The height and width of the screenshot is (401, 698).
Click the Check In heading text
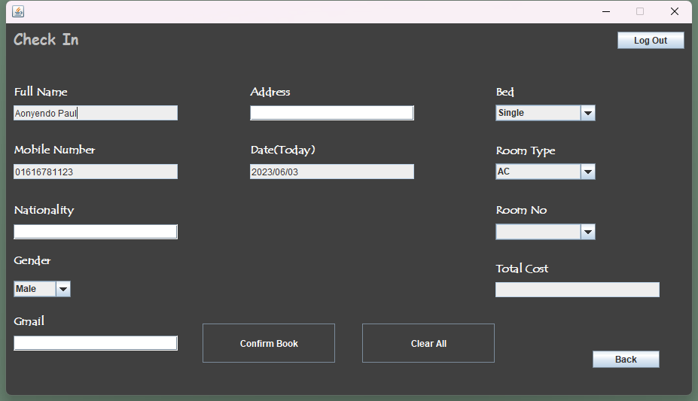point(46,40)
